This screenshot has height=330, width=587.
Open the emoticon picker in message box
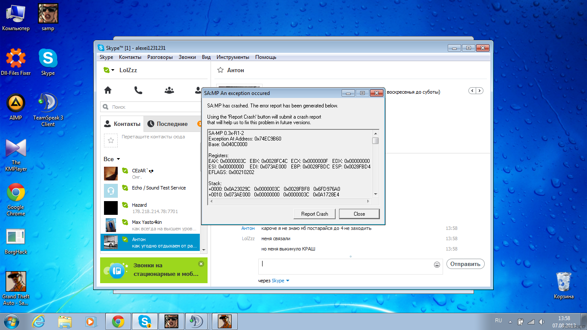[437, 265]
